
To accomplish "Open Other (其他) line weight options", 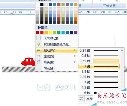I will coord(89,99).
